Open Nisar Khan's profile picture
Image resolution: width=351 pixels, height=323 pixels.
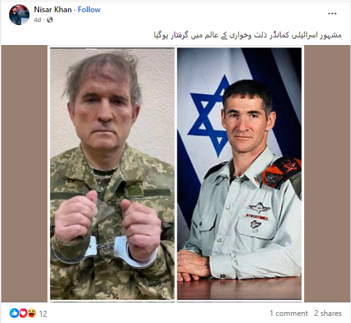pyautogui.click(x=19, y=15)
